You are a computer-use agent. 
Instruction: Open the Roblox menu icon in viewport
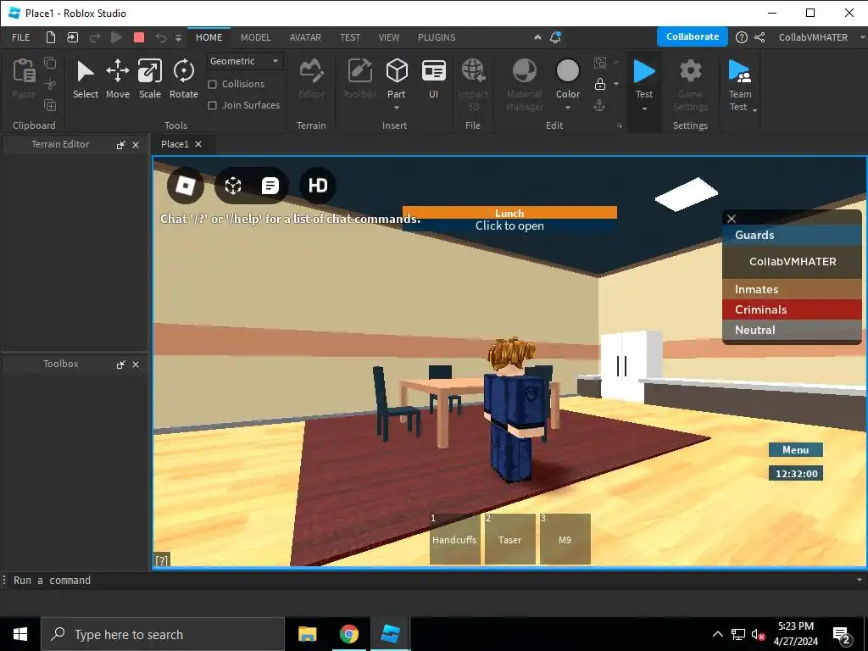186,186
